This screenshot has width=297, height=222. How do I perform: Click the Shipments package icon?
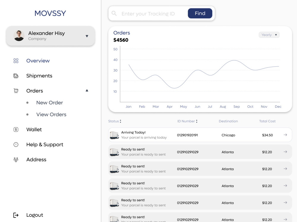[16, 75]
